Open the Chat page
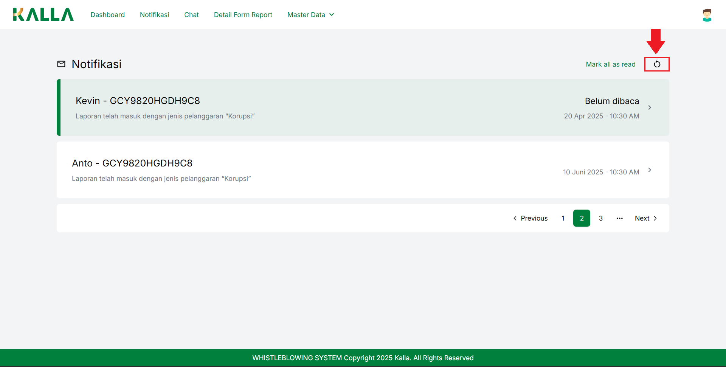726x367 pixels. [x=191, y=15]
